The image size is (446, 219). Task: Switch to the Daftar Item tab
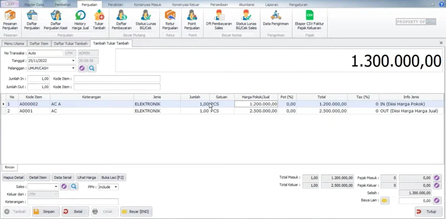(38, 44)
